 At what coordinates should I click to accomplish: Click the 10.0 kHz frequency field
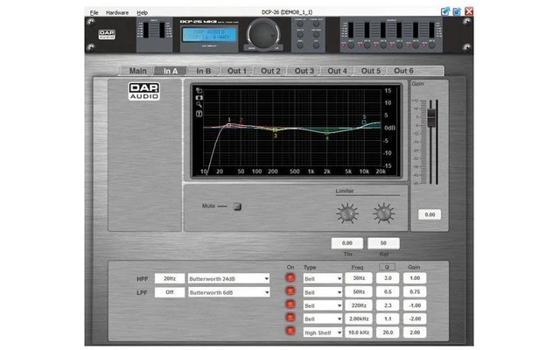[x=359, y=332]
